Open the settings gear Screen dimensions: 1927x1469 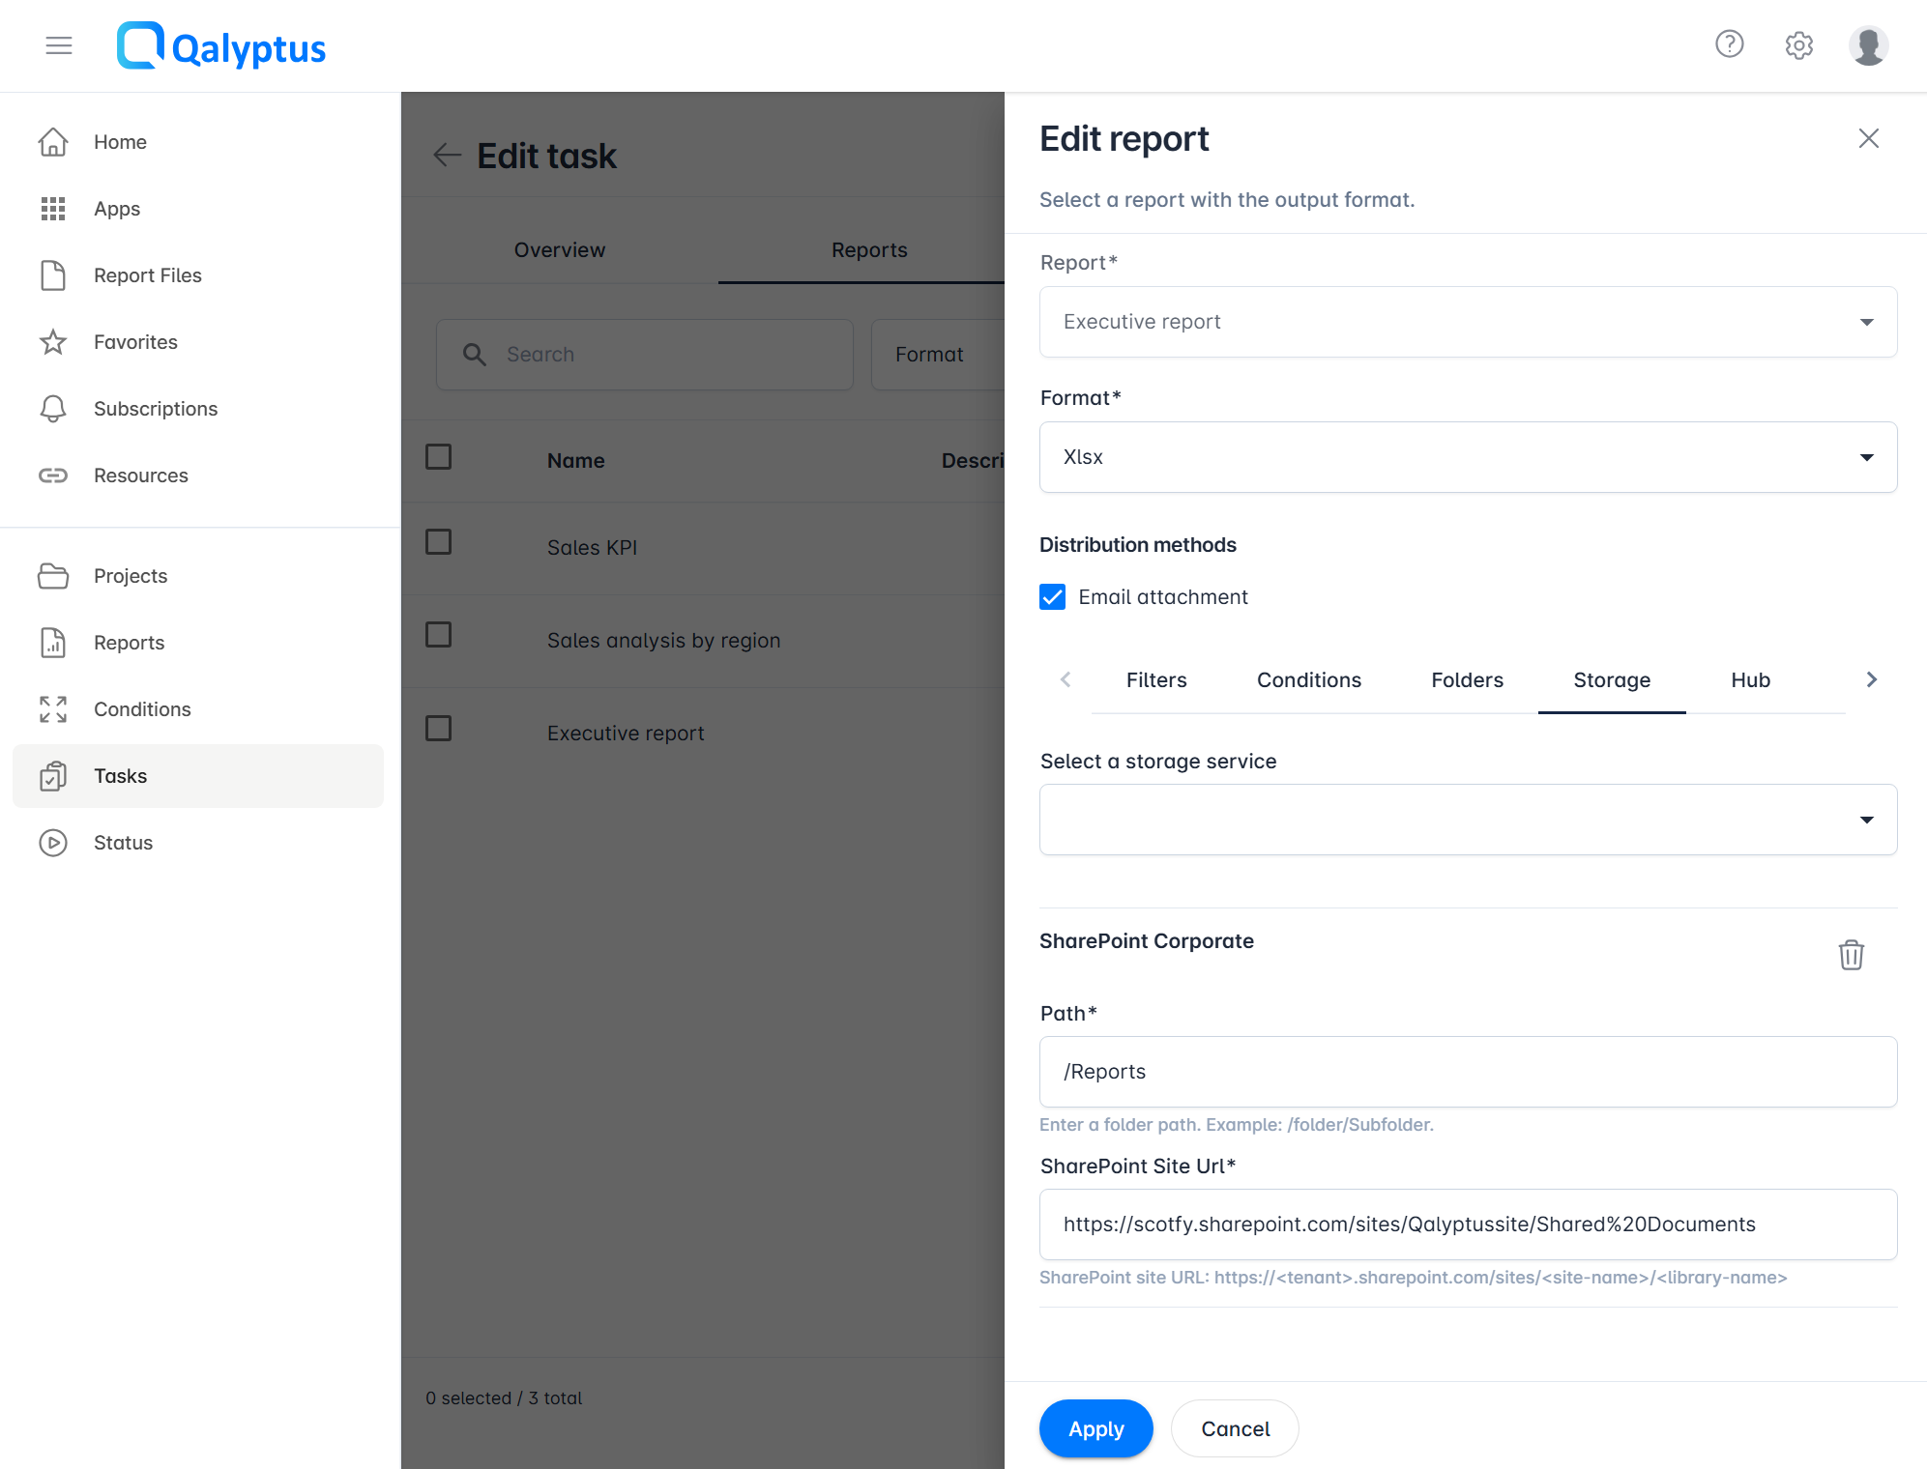(x=1798, y=45)
